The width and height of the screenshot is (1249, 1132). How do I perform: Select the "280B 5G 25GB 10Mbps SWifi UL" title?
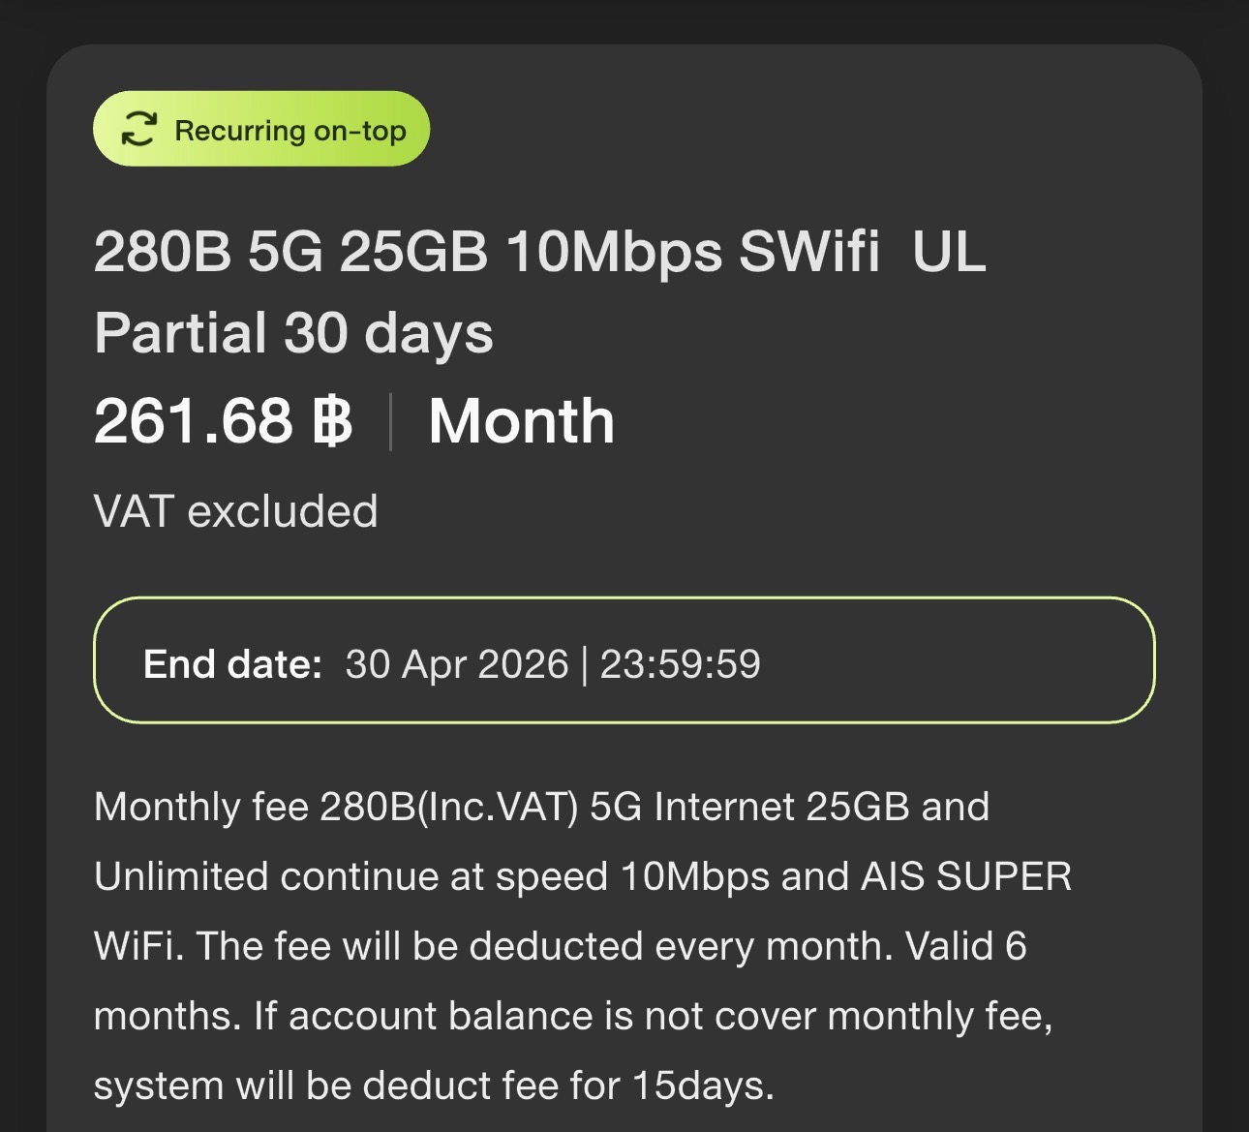[539, 252]
